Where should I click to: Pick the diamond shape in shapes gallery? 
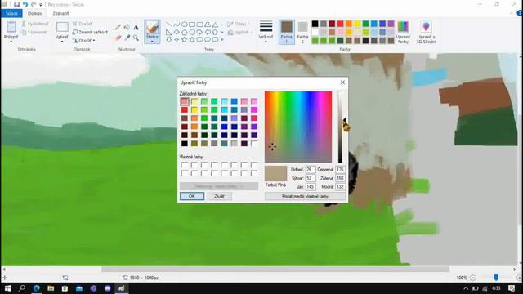pyautogui.click(x=177, y=32)
